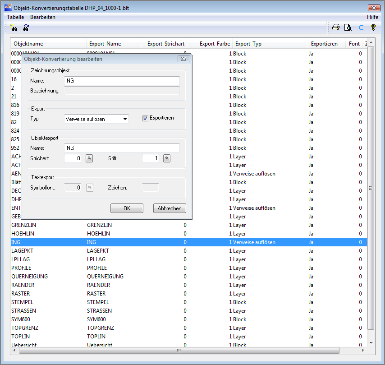Select SYM600 in the Objektname column

[x=21, y=319]
